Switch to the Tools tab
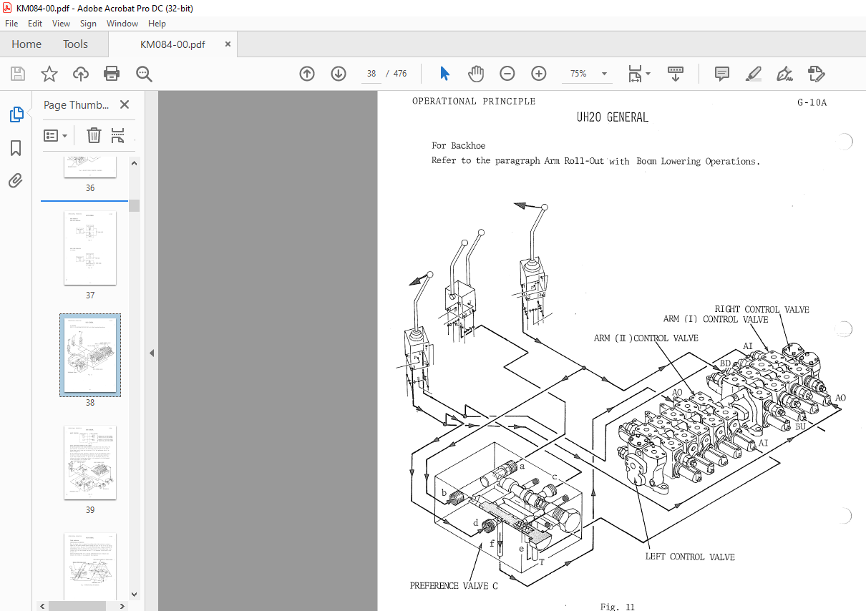 75,44
